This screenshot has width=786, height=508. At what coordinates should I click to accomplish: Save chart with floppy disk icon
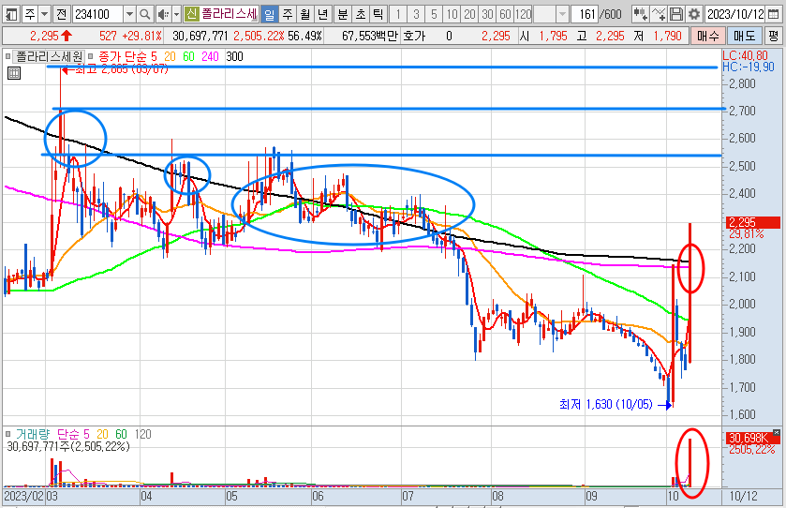[676, 14]
